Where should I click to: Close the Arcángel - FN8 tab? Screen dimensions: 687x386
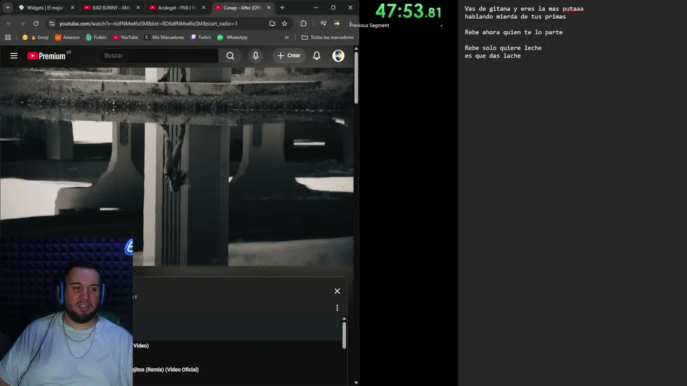[203, 8]
